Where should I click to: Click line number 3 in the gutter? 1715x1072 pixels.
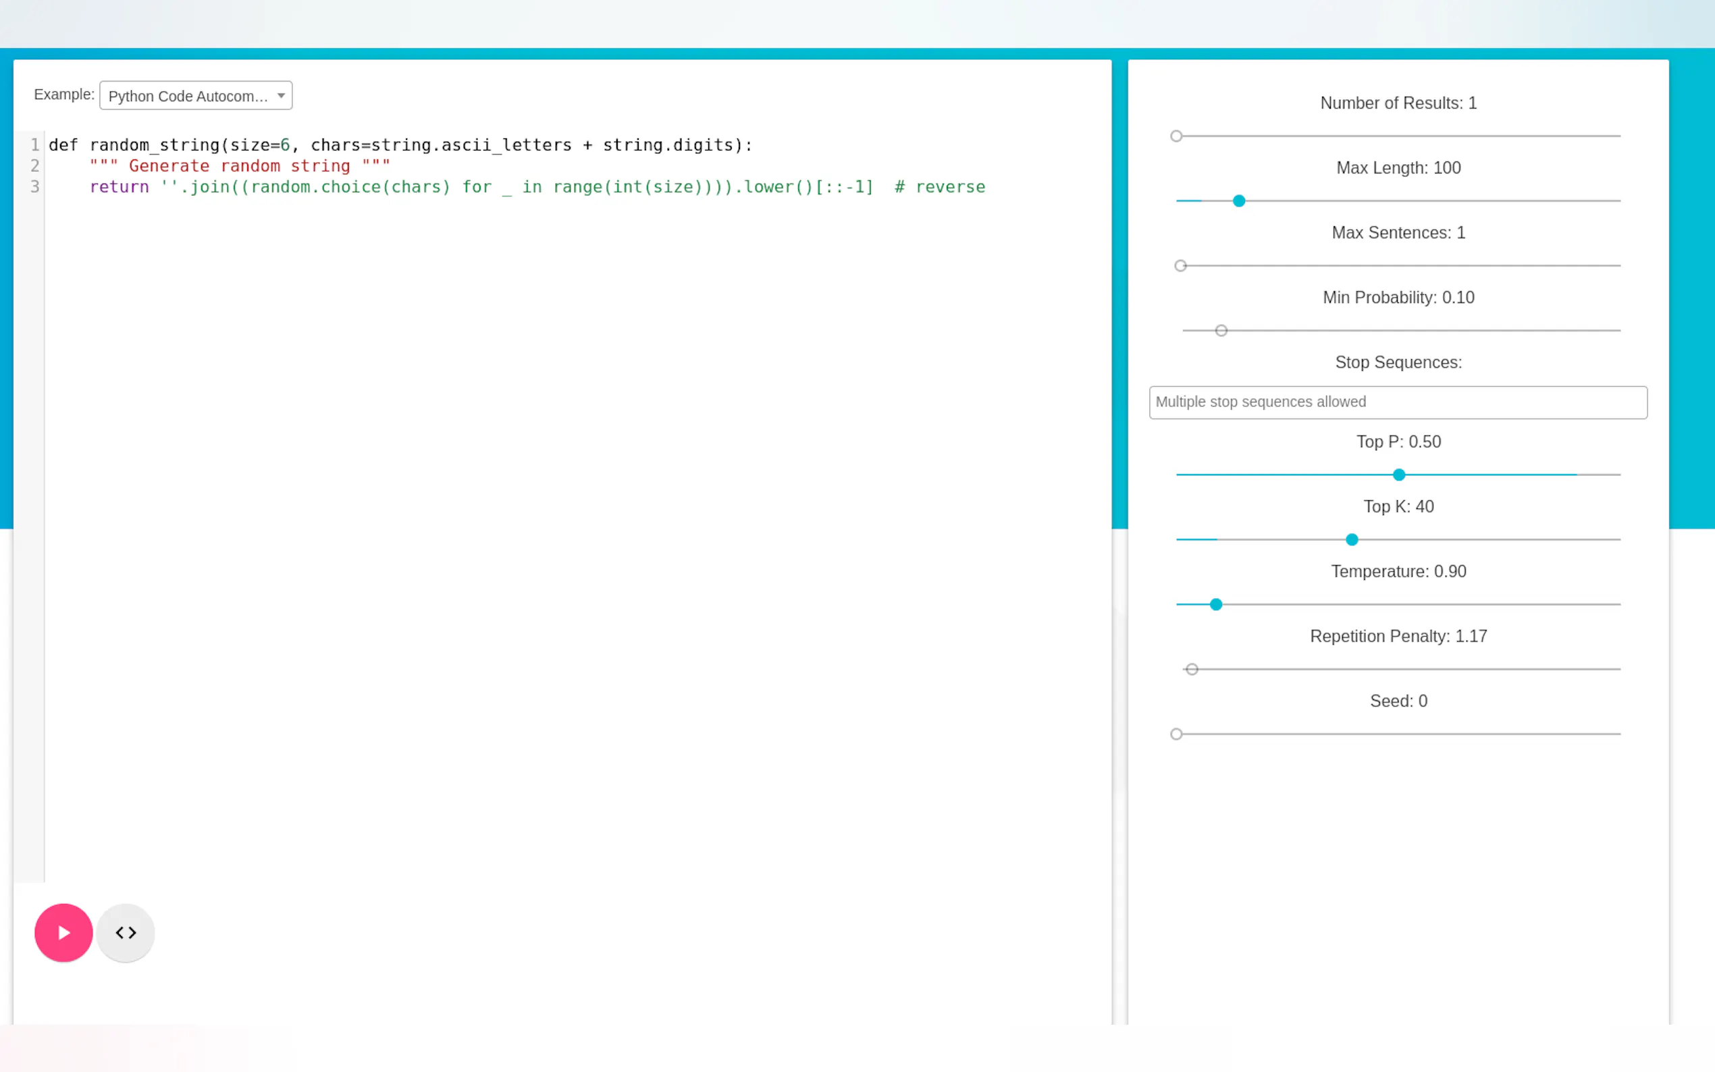(x=34, y=187)
